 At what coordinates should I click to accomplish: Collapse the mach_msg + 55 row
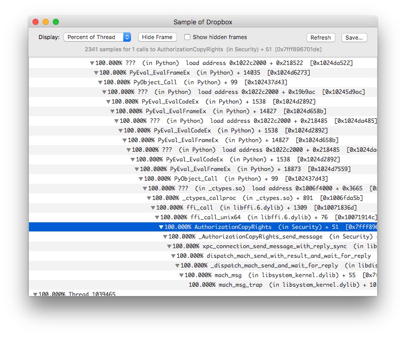182,276
